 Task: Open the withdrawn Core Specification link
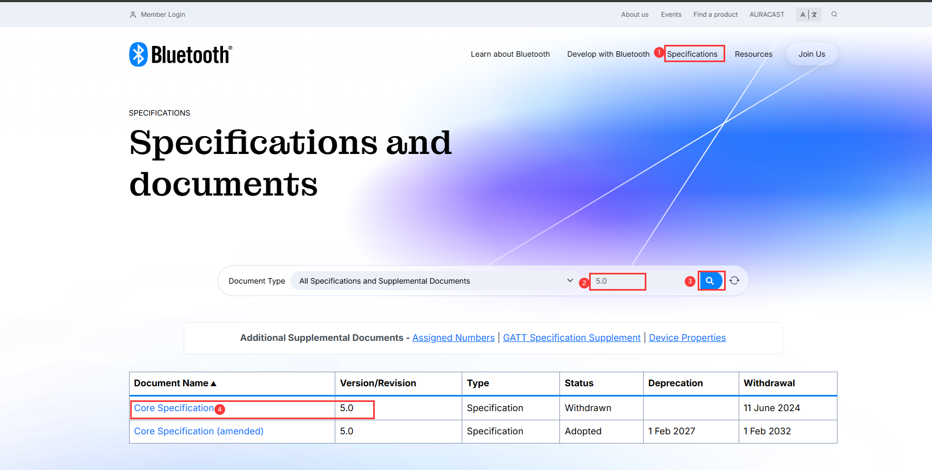(x=174, y=408)
